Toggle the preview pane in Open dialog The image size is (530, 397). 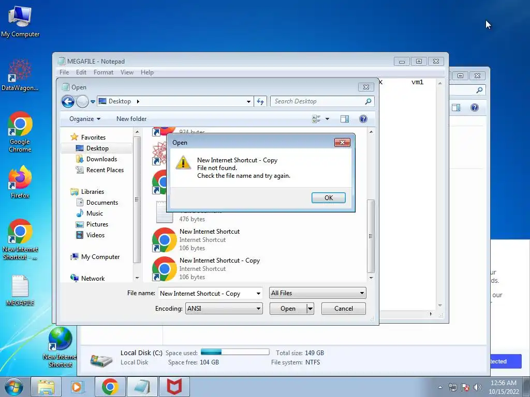345,119
